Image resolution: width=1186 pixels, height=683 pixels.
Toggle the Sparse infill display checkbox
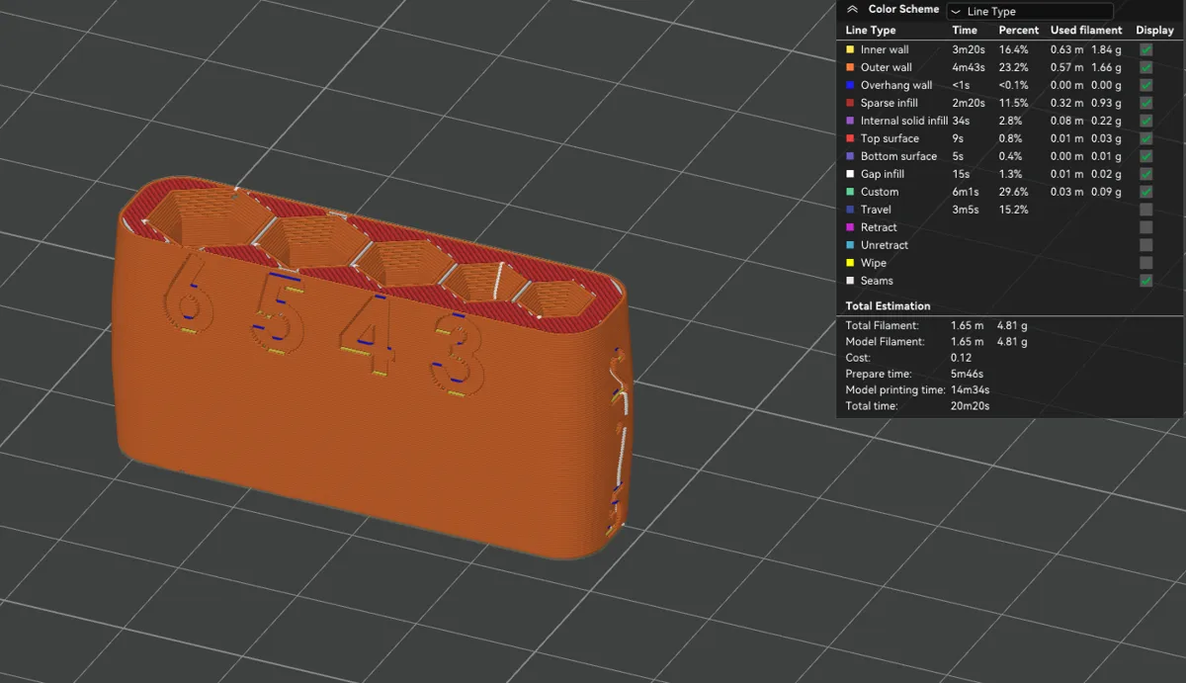click(x=1145, y=103)
